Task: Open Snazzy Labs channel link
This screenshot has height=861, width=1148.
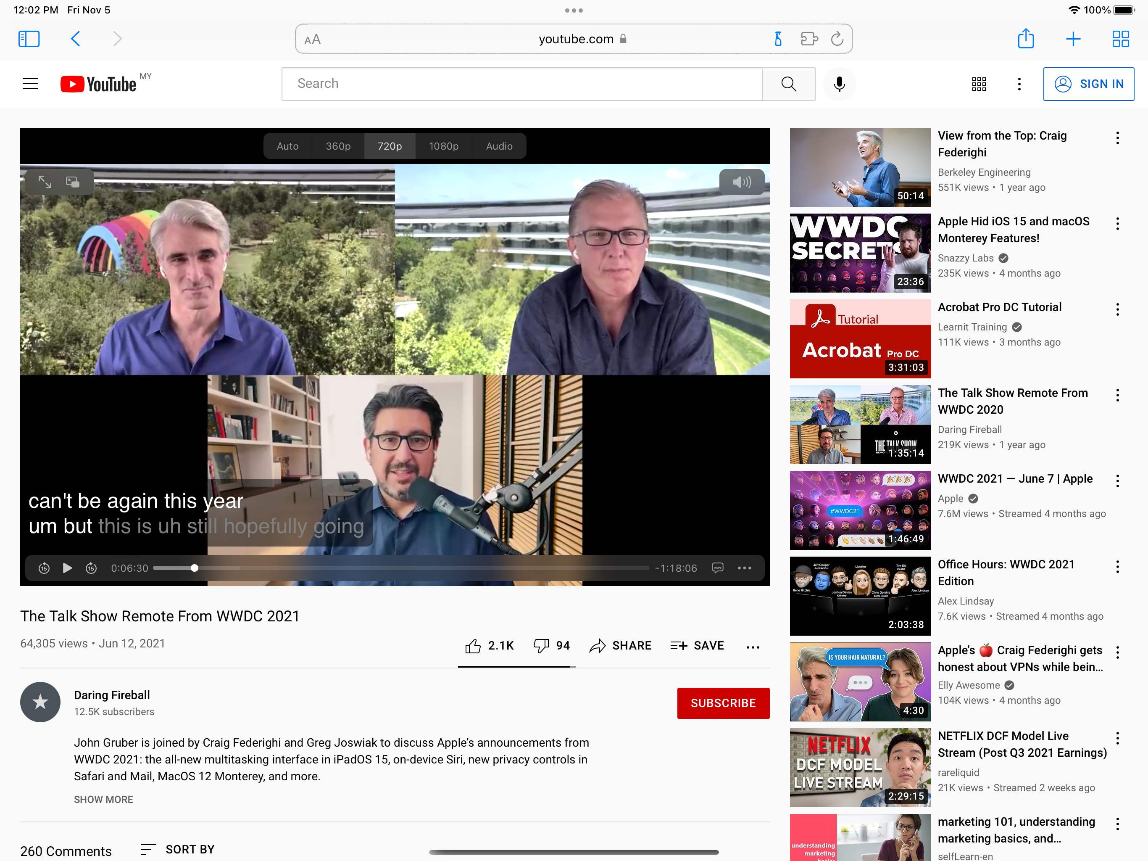Action: pyautogui.click(x=966, y=258)
